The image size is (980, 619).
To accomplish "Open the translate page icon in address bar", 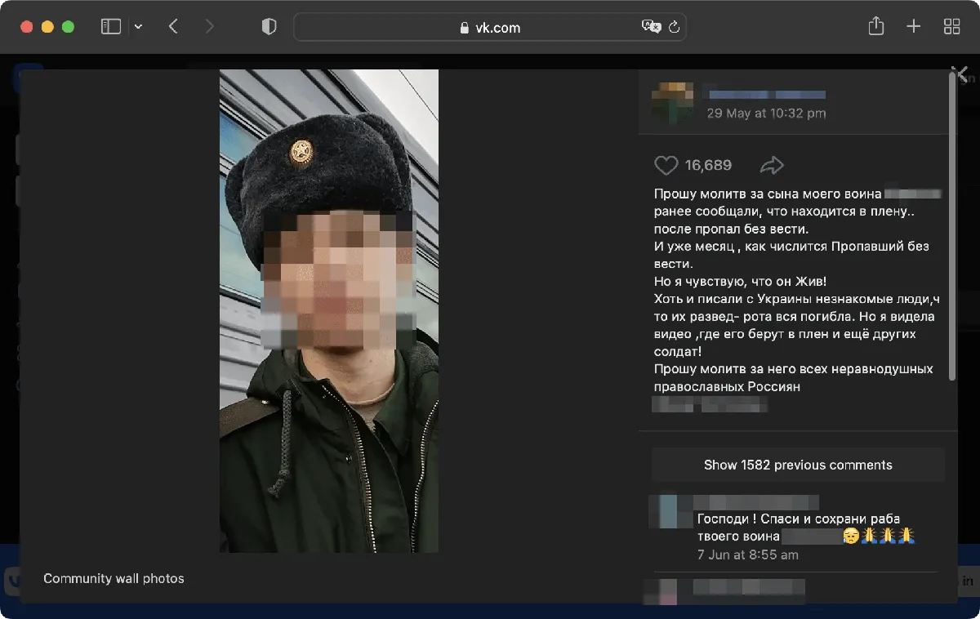I will pos(651,27).
